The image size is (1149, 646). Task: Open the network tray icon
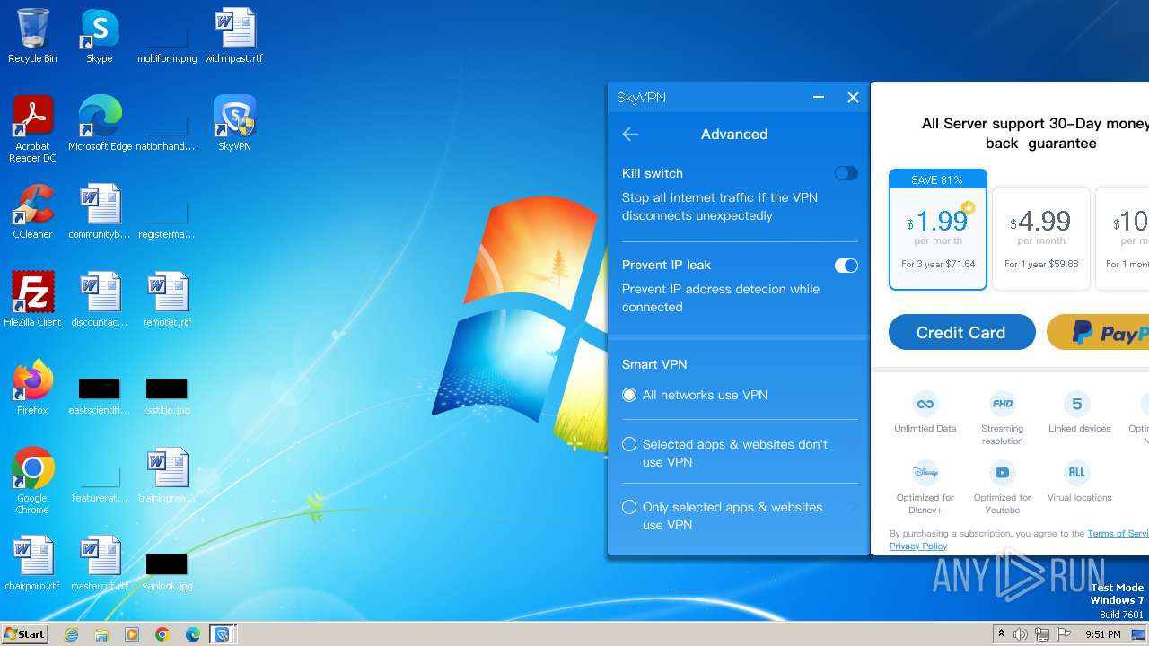tap(1042, 634)
